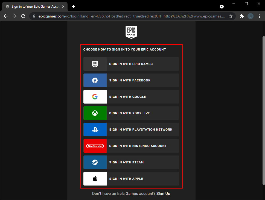Open a new browser tab
This screenshot has height=200, width=265.
pos(74,7)
